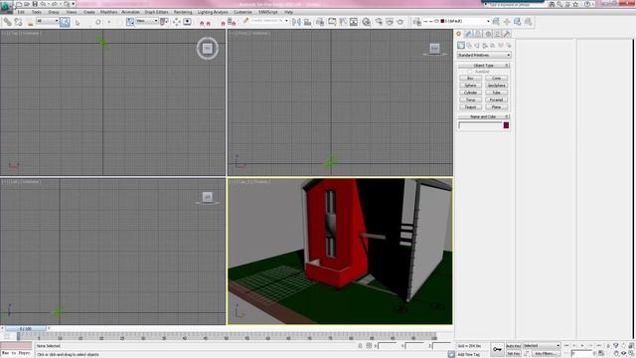Open the Render Setup icon
This screenshot has height=358, width=636.
click(379, 22)
